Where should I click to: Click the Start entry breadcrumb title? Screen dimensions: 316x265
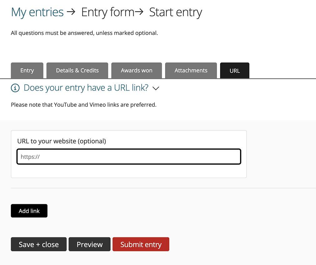(x=176, y=12)
